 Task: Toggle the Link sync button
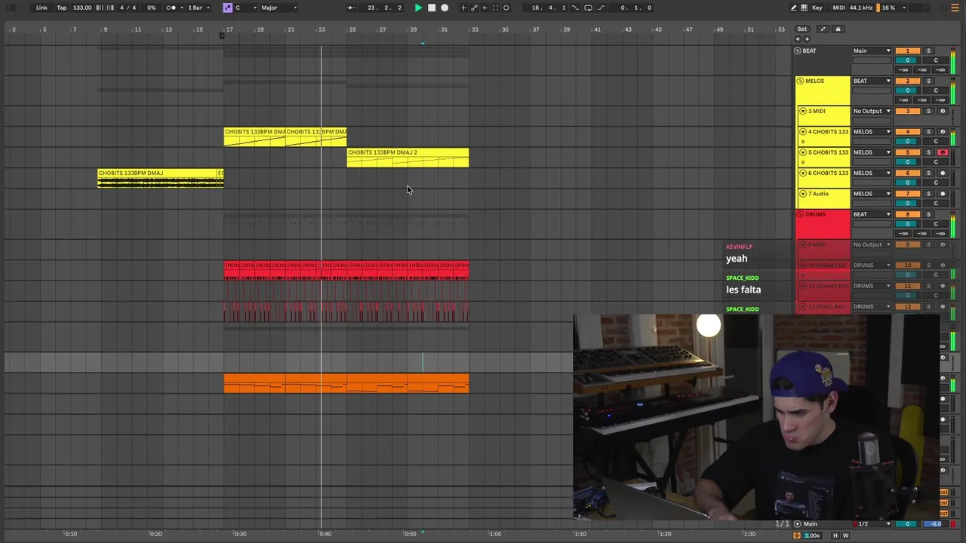[42, 8]
